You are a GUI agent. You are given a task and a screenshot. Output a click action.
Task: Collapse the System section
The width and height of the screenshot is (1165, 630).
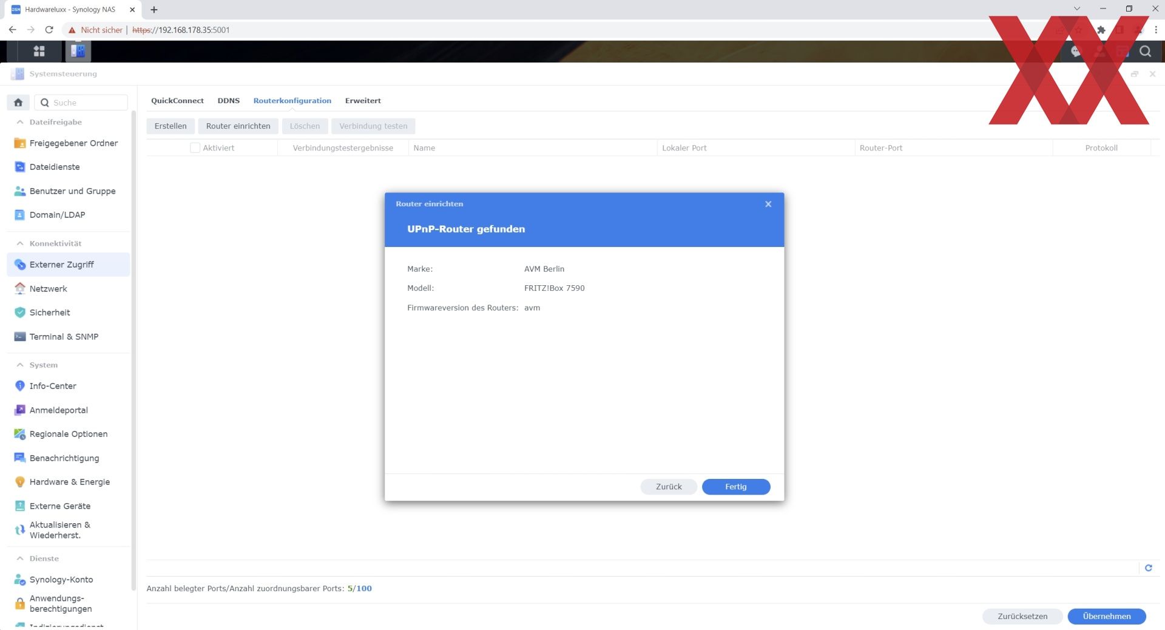20,365
